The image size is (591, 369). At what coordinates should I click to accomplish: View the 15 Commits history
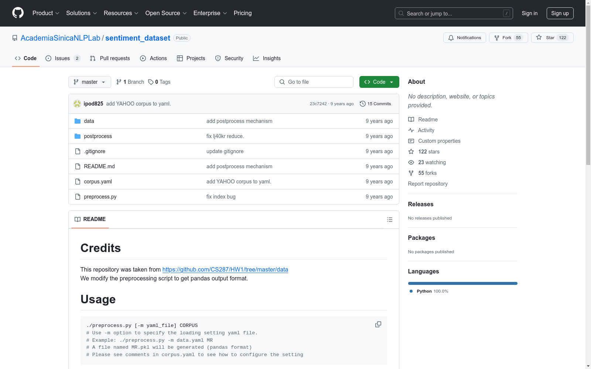pos(375,104)
